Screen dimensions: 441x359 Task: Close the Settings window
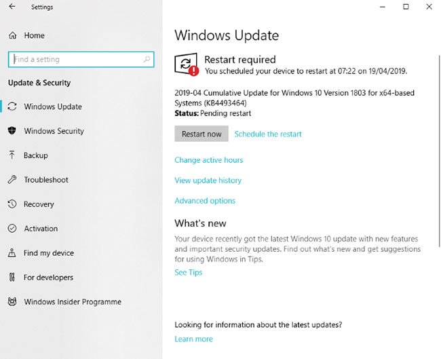(429, 7)
